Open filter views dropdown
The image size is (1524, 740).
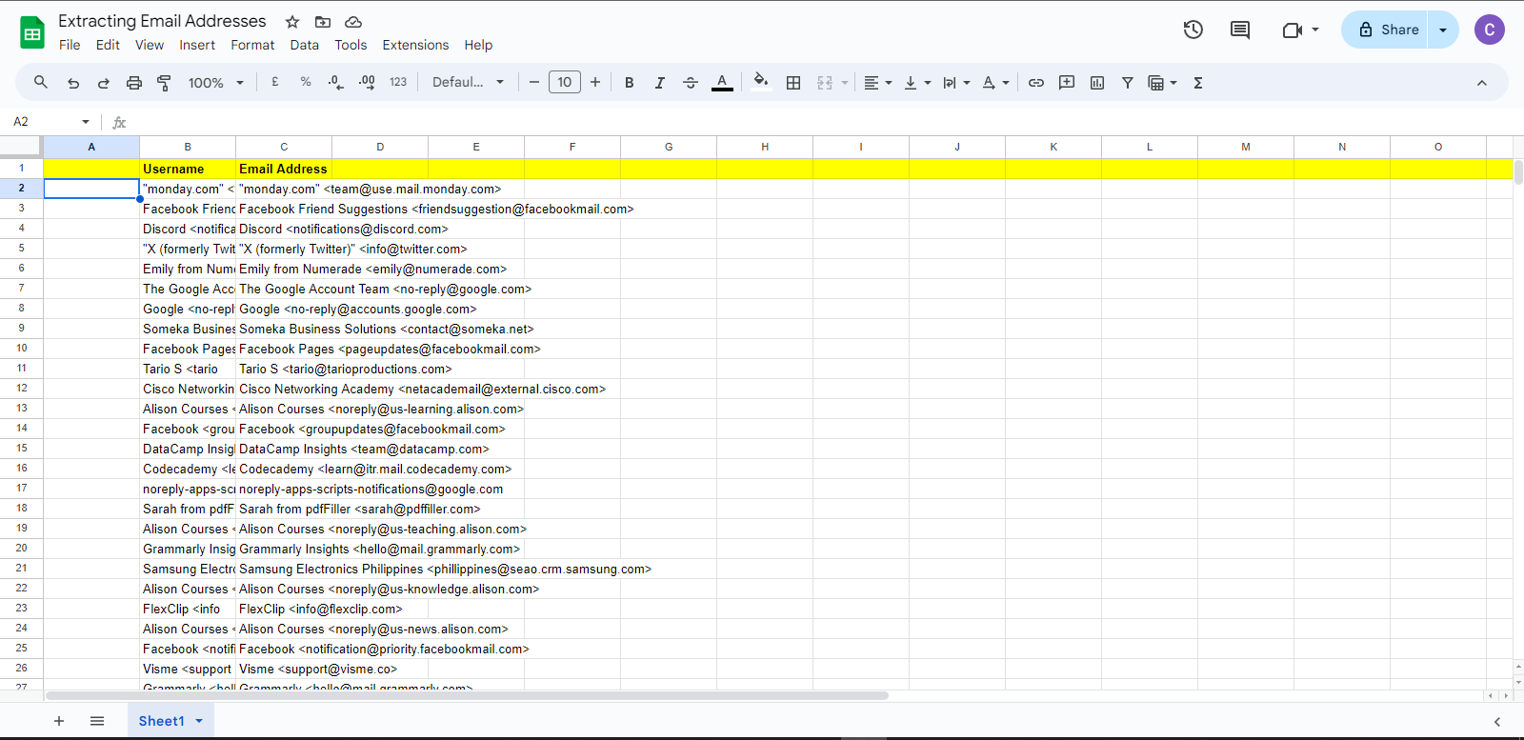[x=1162, y=83]
